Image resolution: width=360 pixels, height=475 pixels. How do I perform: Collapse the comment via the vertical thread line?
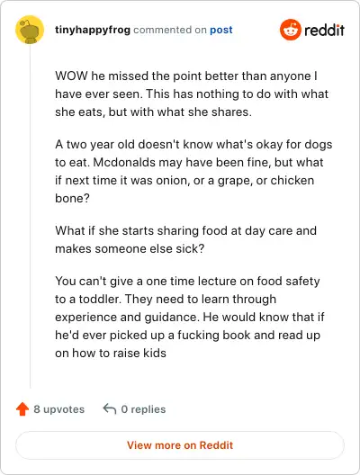coord(30,217)
